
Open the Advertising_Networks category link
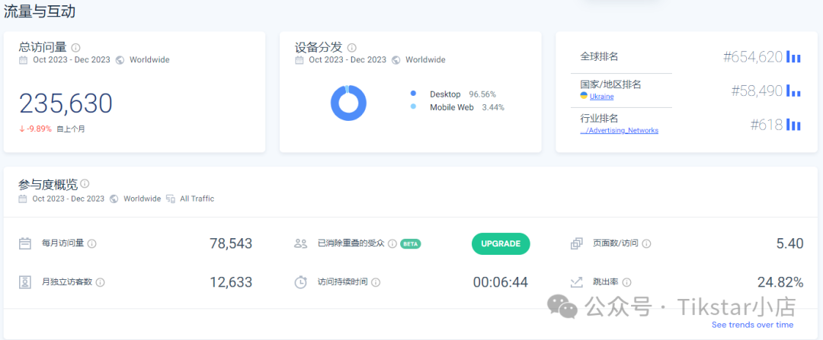(620, 130)
